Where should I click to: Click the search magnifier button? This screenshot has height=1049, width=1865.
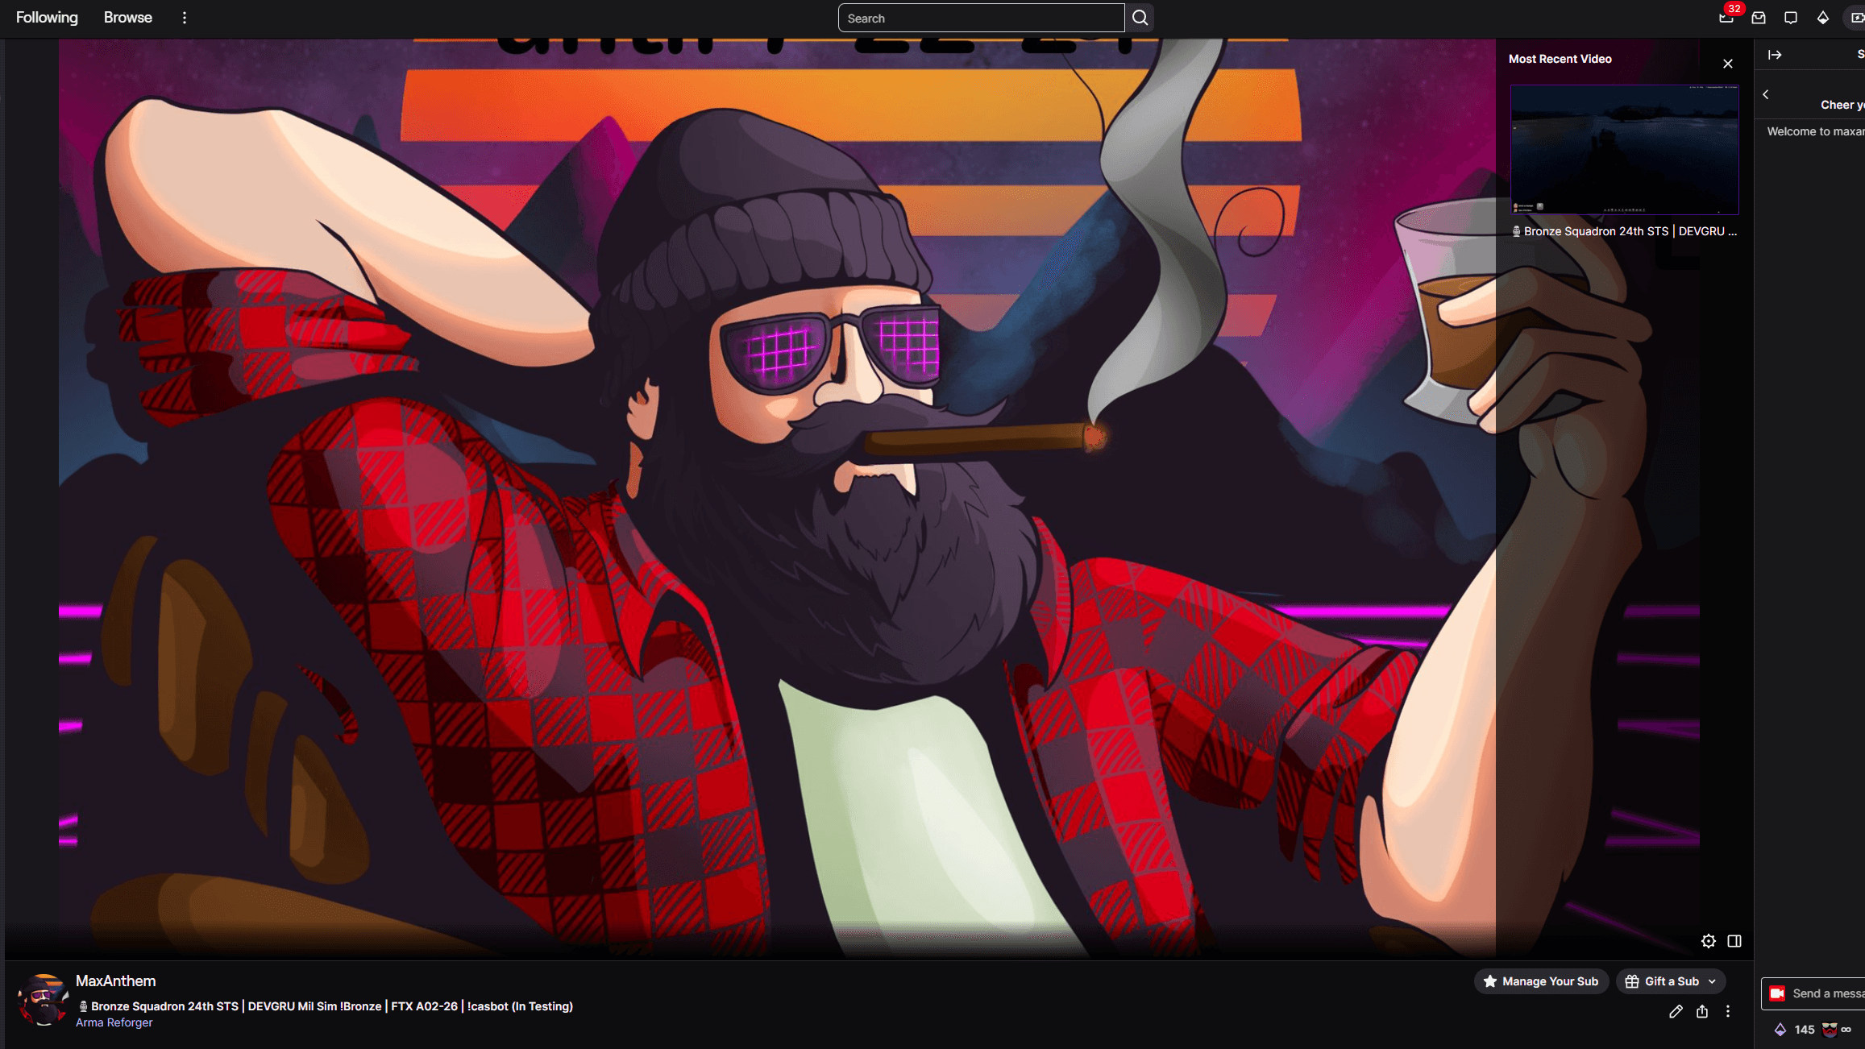[x=1140, y=18]
